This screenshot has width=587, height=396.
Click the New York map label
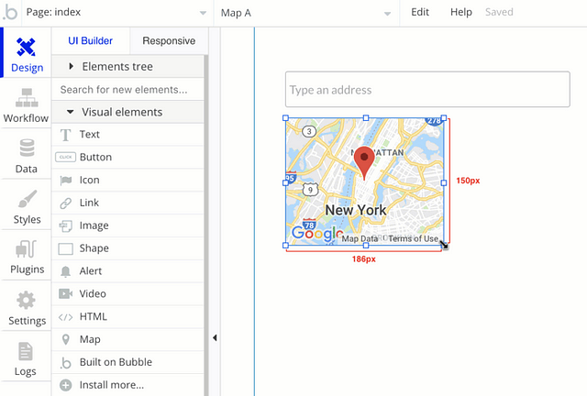coord(356,210)
